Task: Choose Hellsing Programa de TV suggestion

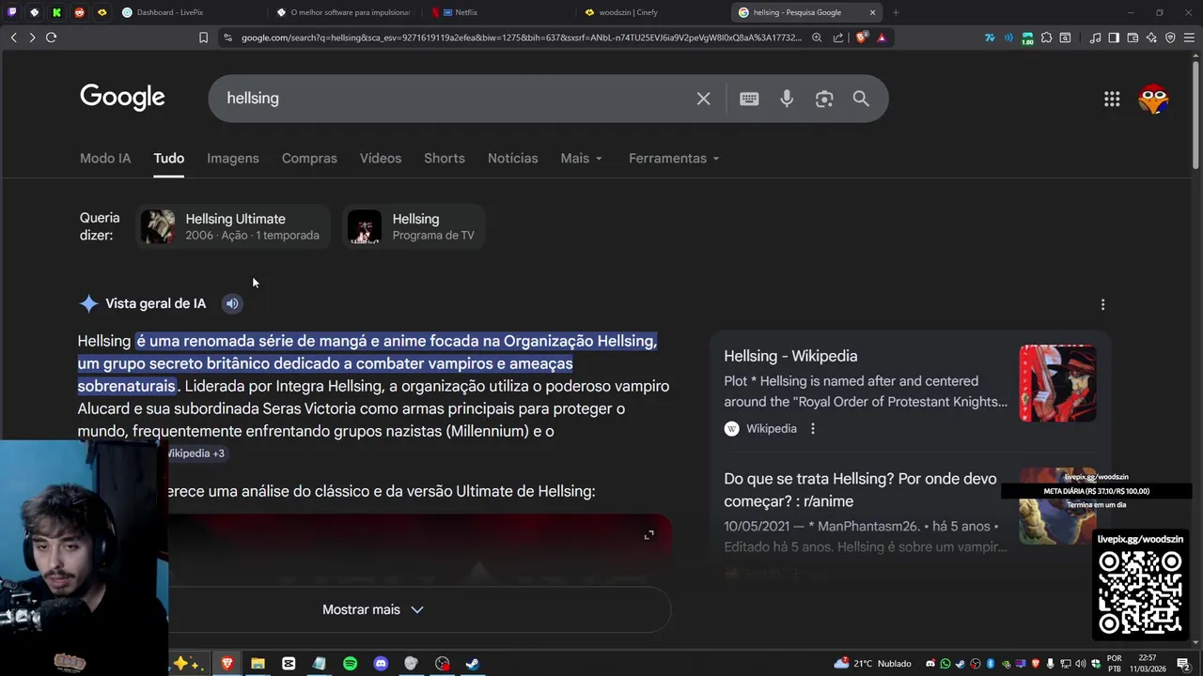Action: (414, 226)
